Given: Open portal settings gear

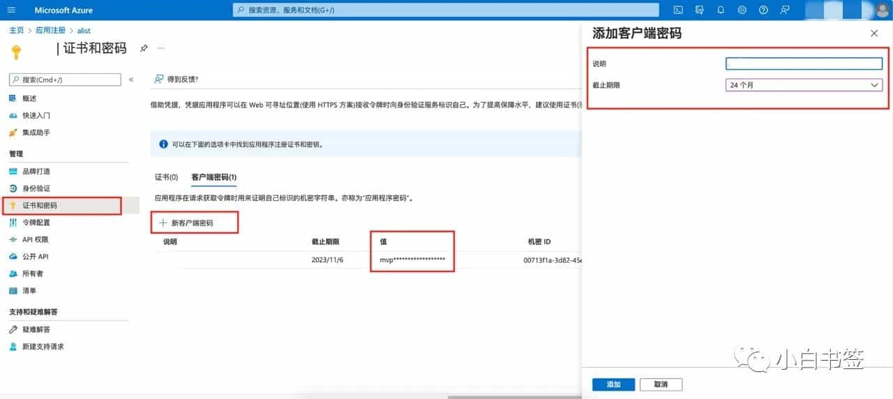Looking at the screenshot, I should coord(742,10).
